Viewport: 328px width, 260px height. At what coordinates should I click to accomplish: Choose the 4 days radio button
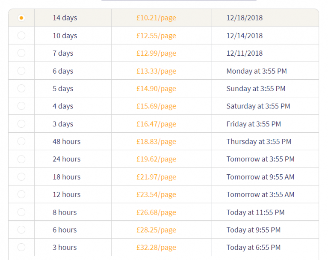point(21,106)
